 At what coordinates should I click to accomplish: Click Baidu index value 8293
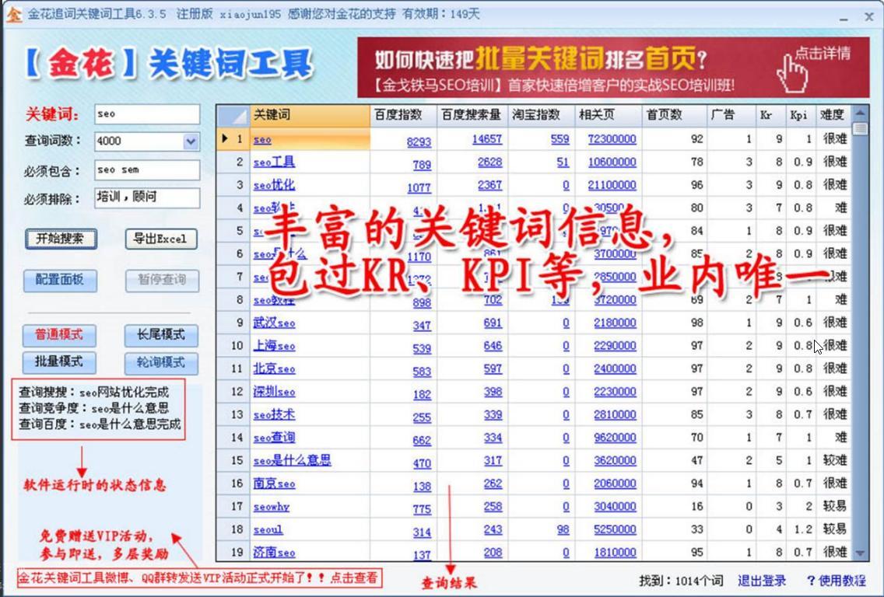[419, 142]
